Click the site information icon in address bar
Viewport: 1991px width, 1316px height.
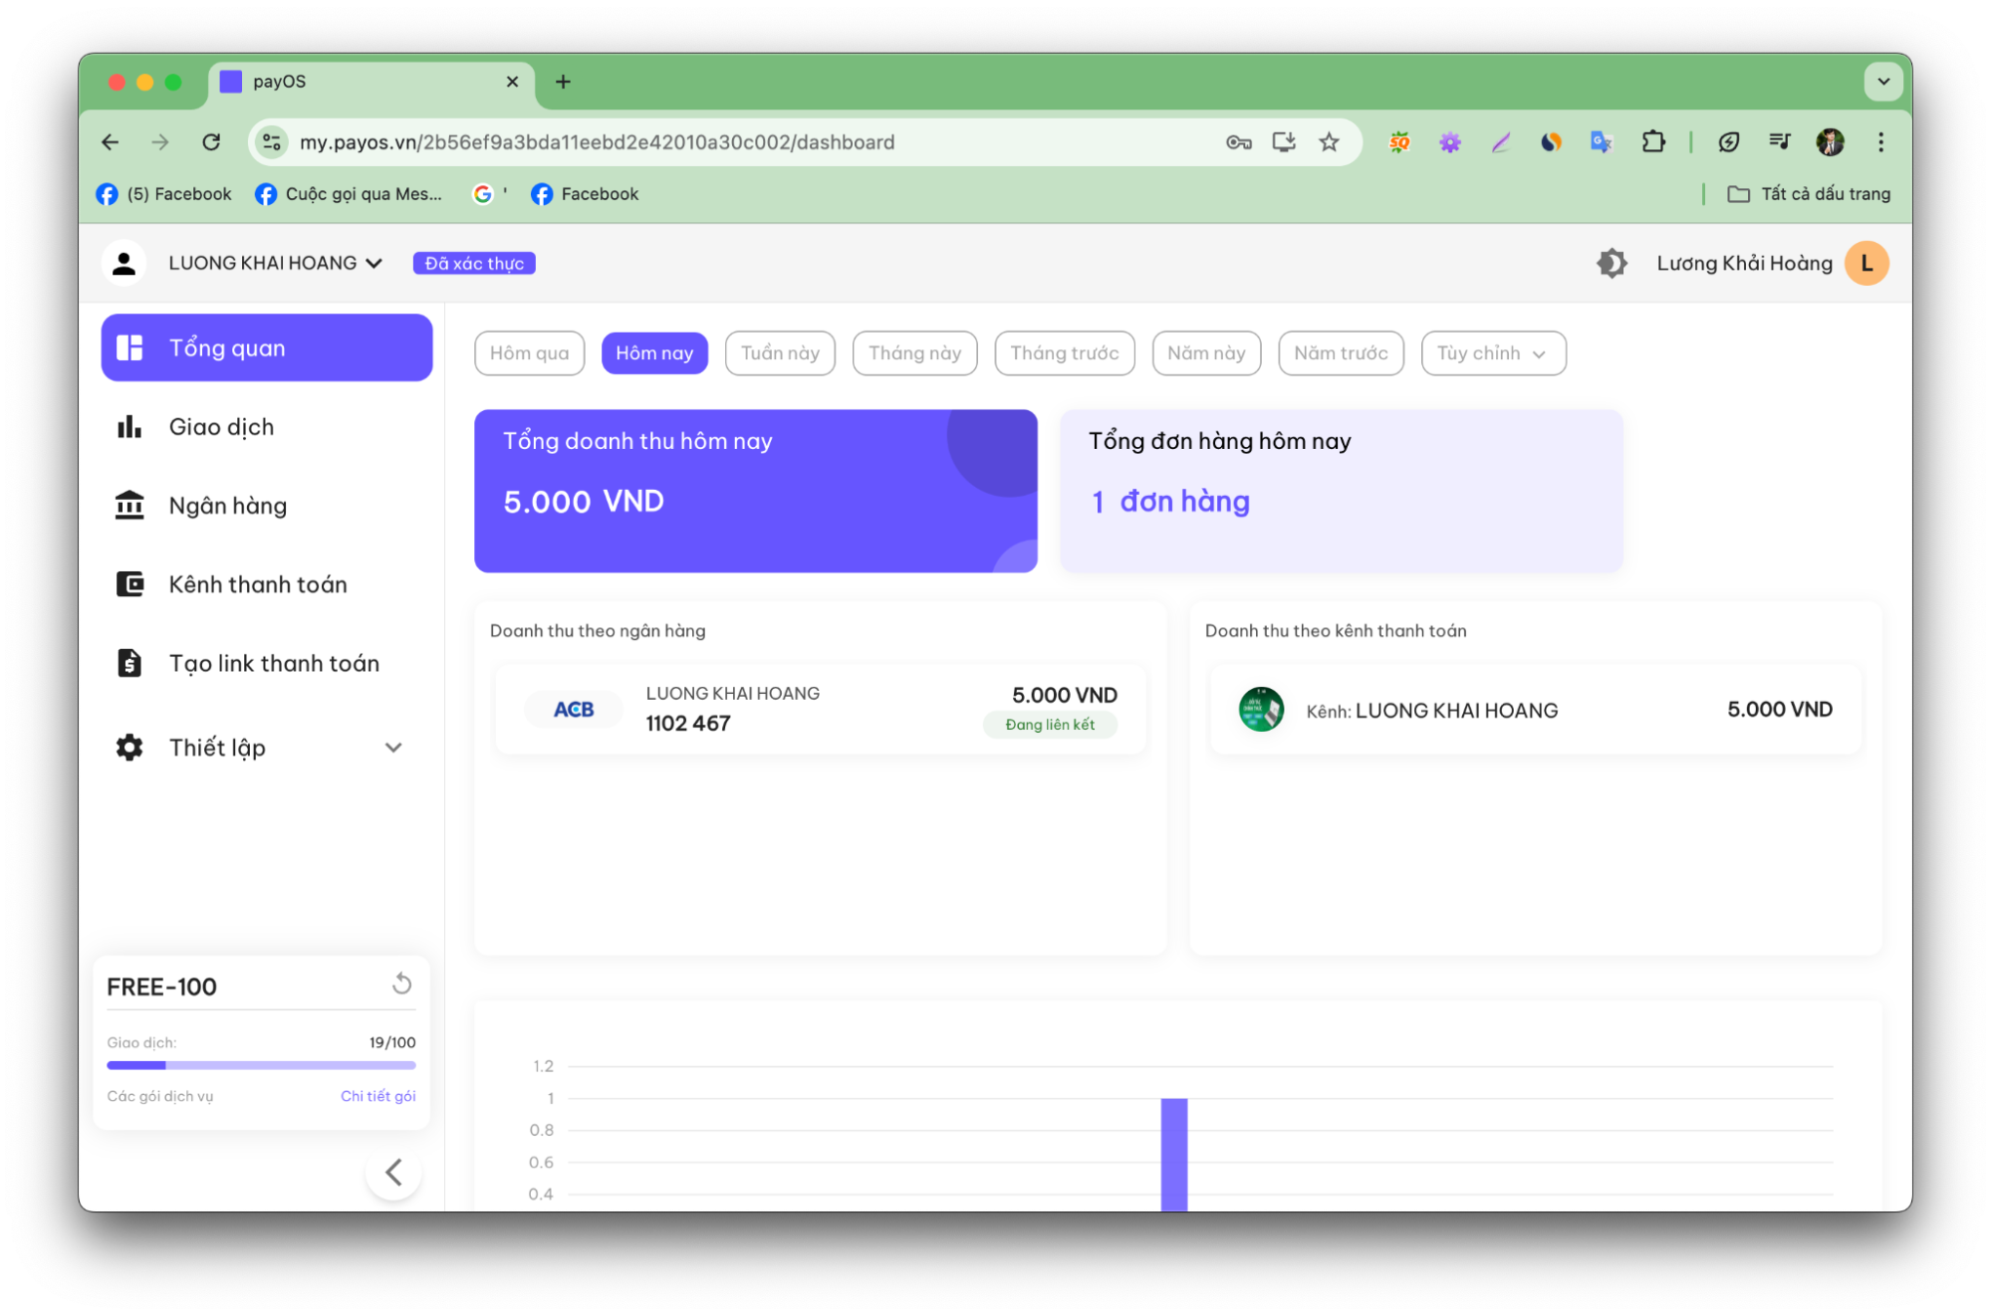271,142
